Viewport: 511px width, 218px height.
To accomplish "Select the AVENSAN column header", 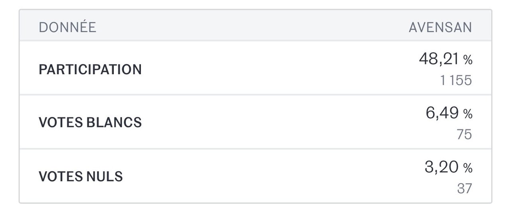I will (x=440, y=28).
